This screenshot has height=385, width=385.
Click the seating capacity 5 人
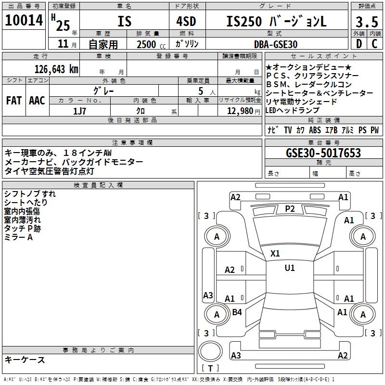point(207,91)
